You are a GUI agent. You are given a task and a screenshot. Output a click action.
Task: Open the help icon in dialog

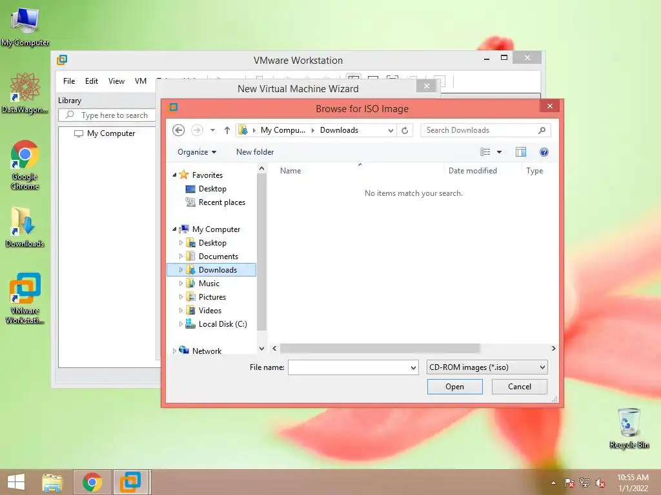pyautogui.click(x=544, y=152)
